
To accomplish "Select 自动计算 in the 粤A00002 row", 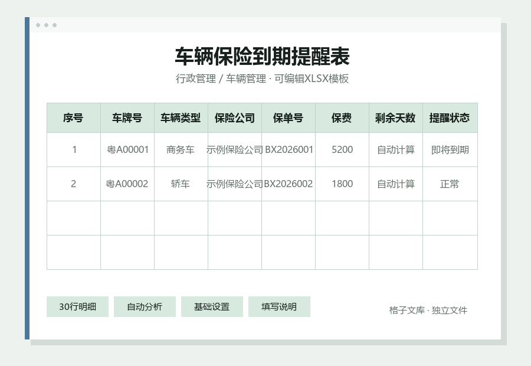I will pos(396,184).
